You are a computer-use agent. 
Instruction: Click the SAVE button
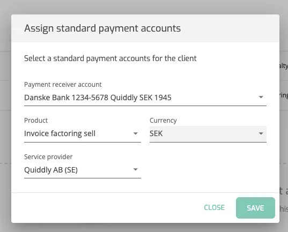coord(255,208)
